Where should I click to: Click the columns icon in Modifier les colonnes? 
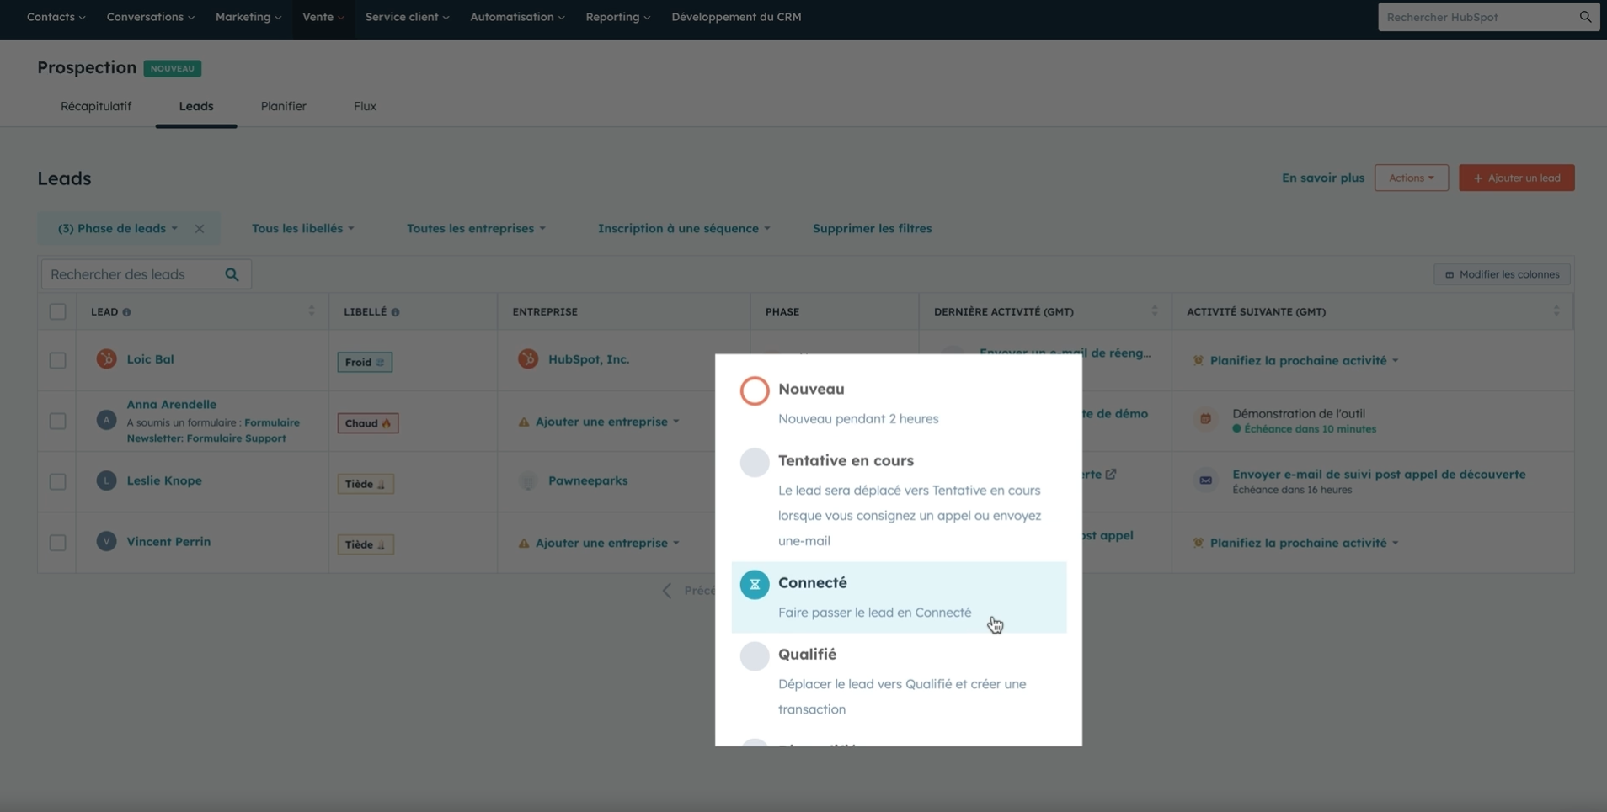point(1450,275)
